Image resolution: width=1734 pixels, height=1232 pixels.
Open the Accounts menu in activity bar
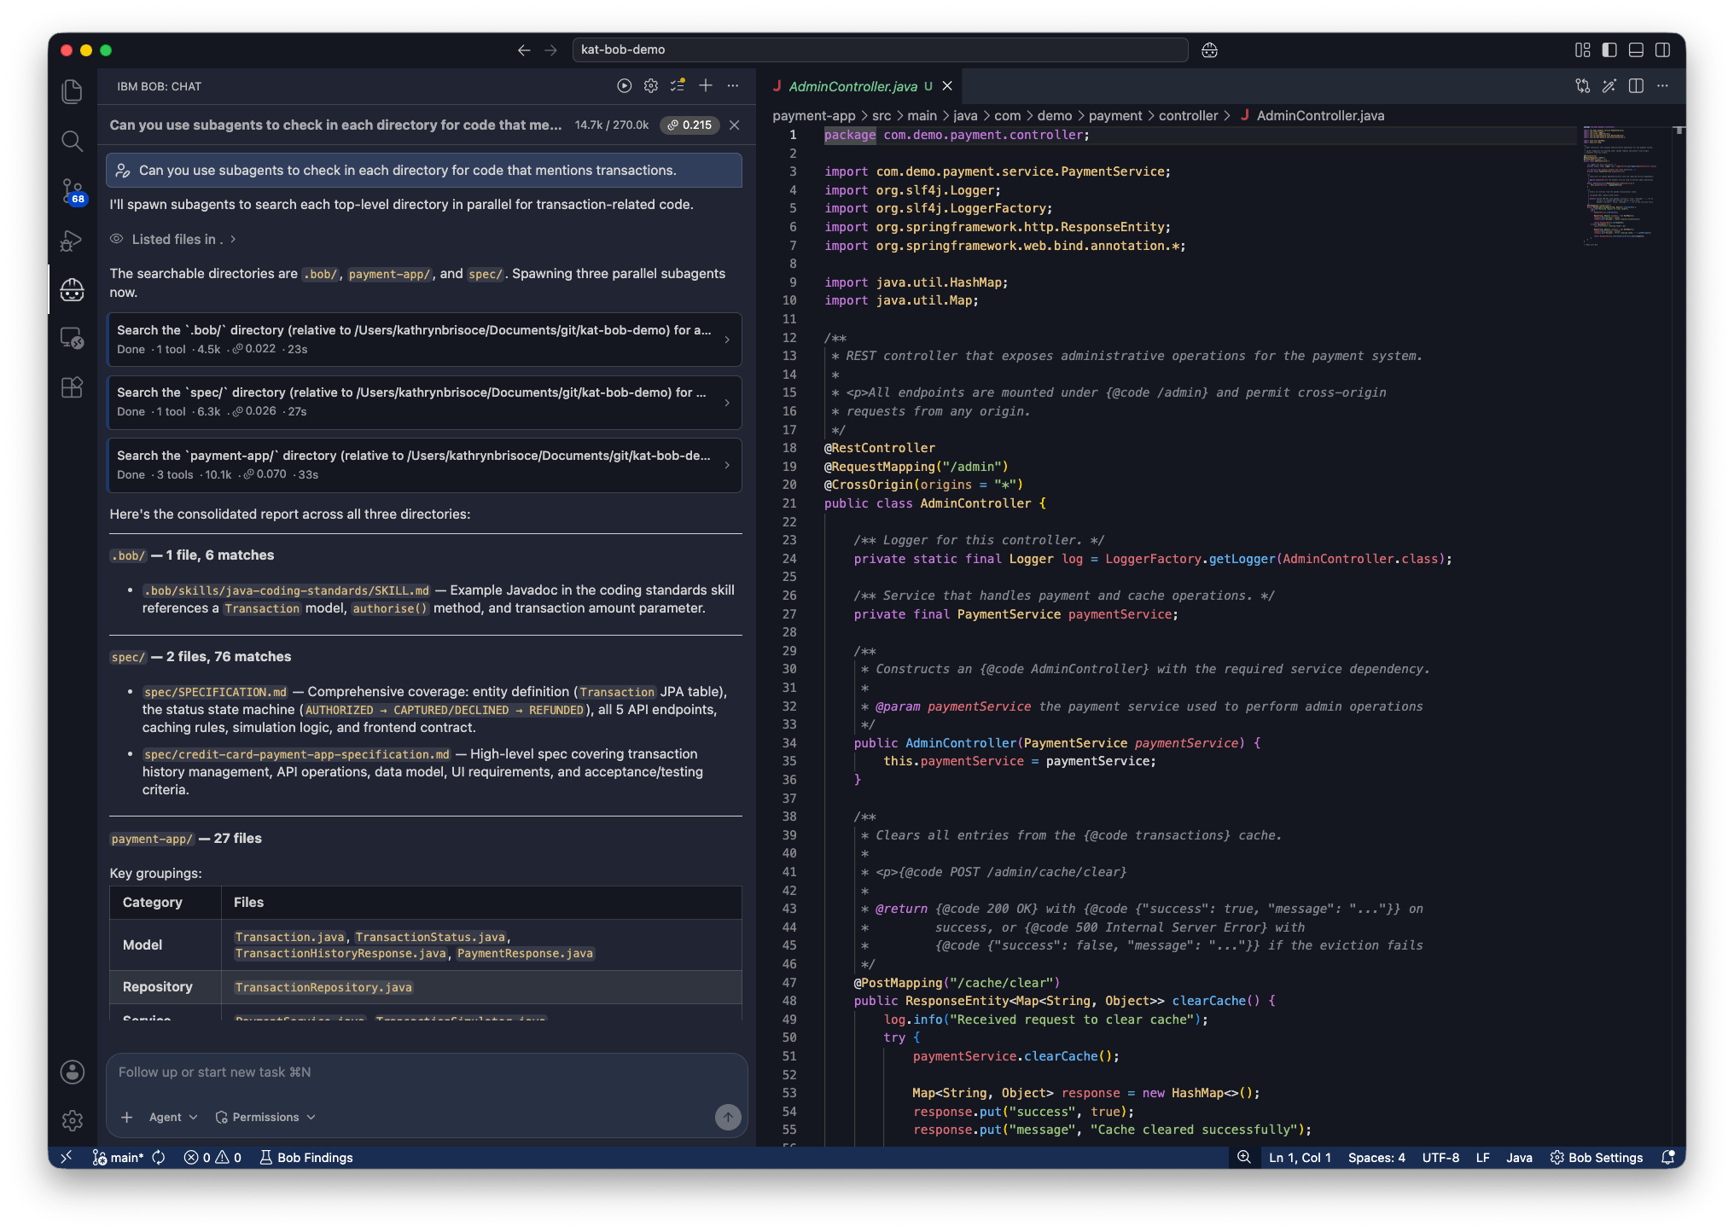tap(73, 1072)
